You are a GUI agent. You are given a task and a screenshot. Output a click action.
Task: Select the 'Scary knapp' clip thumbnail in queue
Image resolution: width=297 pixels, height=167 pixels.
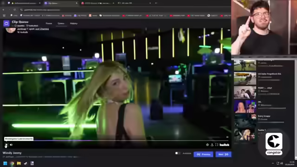(245, 121)
